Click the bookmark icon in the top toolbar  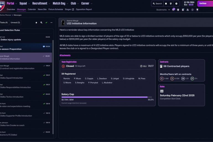click(x=166, y=4)
